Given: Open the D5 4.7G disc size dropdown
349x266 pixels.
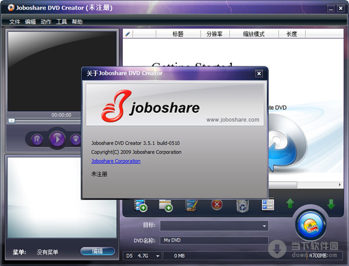Looking at the screenshot, I should tap(157, 255).
